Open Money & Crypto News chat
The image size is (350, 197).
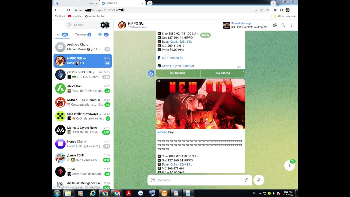83,130
